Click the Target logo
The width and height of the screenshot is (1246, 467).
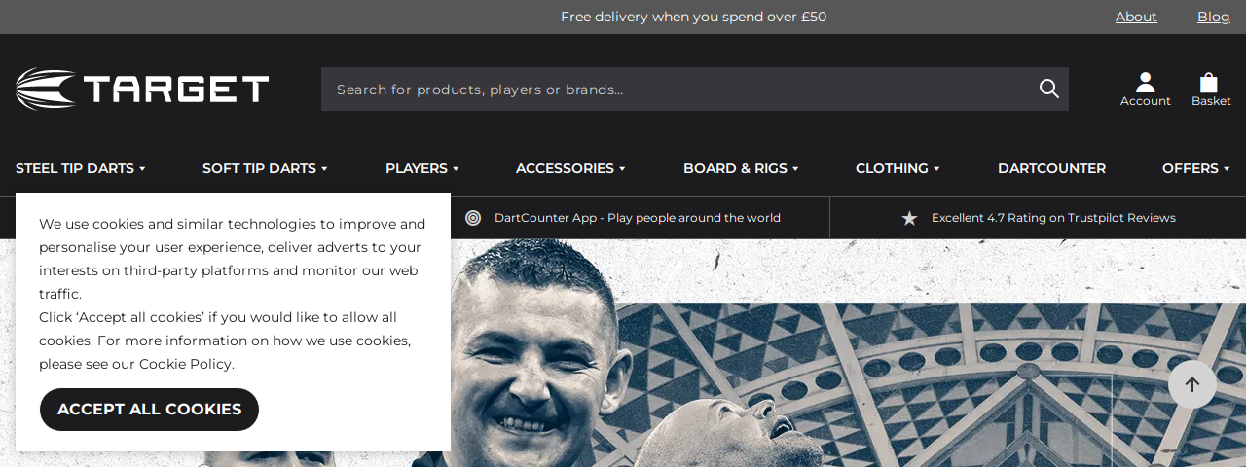click(x=142, y=89)
